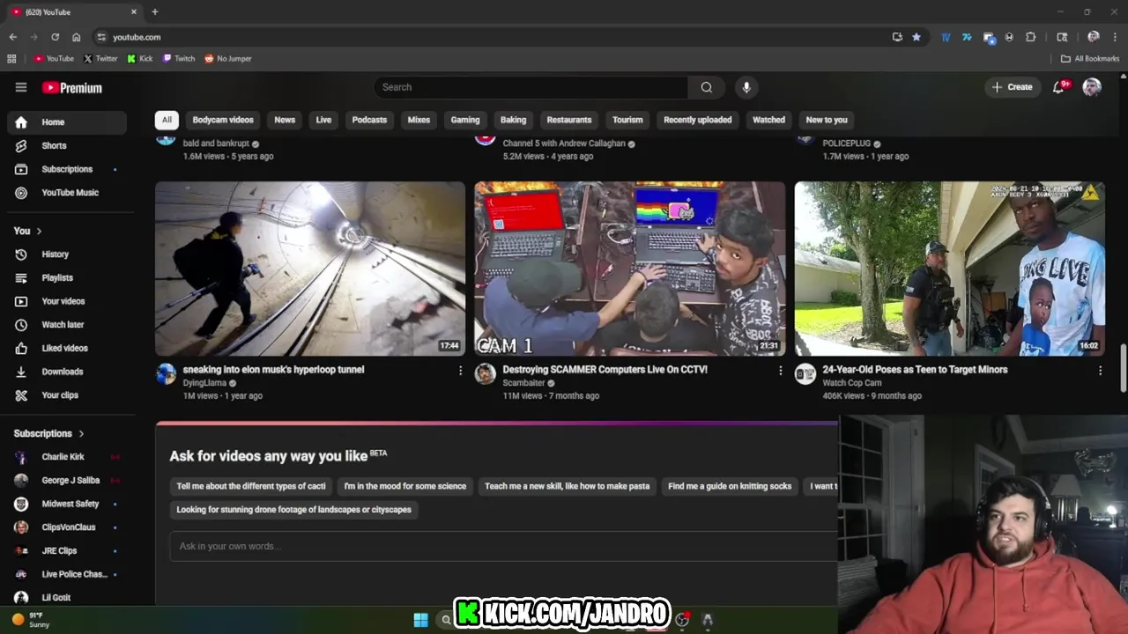The image size is (1128, 634).
Task: Click the search magnifier button
Action: pos(706,87)
